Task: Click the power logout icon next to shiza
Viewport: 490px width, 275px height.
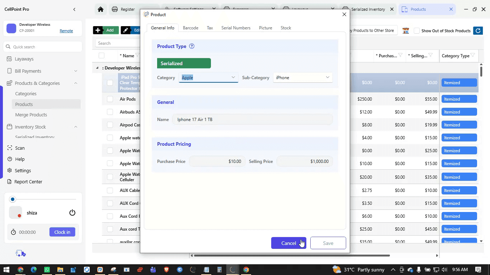Action: tap(72, 213)
